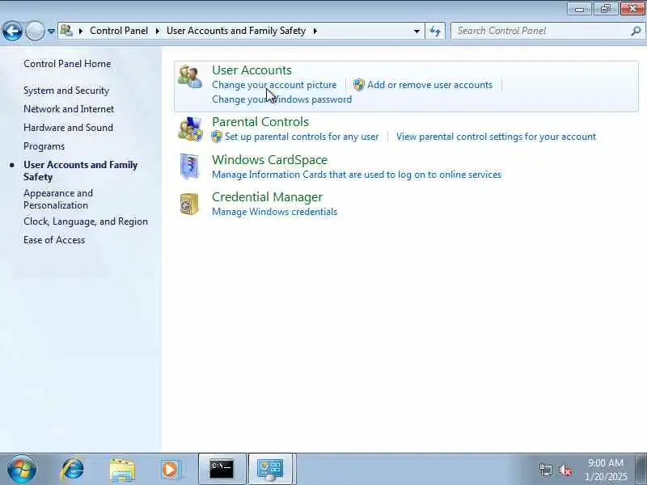
Task: Select Programs in sidebar
Action: point(44,146)
